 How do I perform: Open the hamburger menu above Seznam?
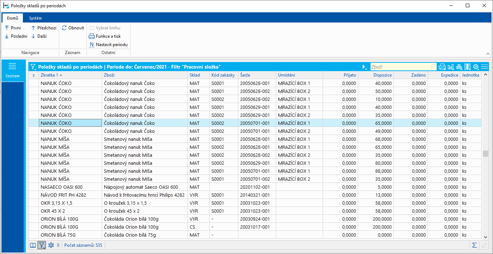tap(12, 66)
